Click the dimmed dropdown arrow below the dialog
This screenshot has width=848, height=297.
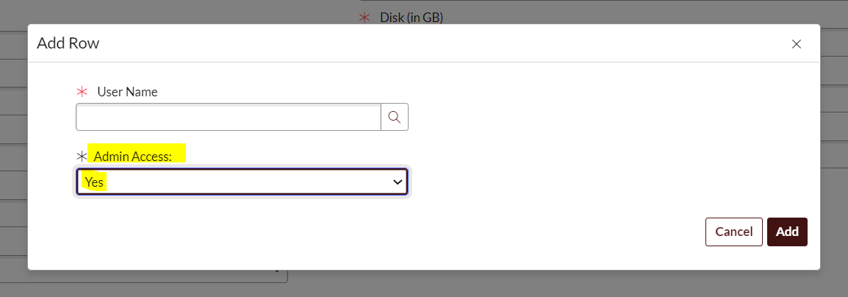tap(278, 270)
